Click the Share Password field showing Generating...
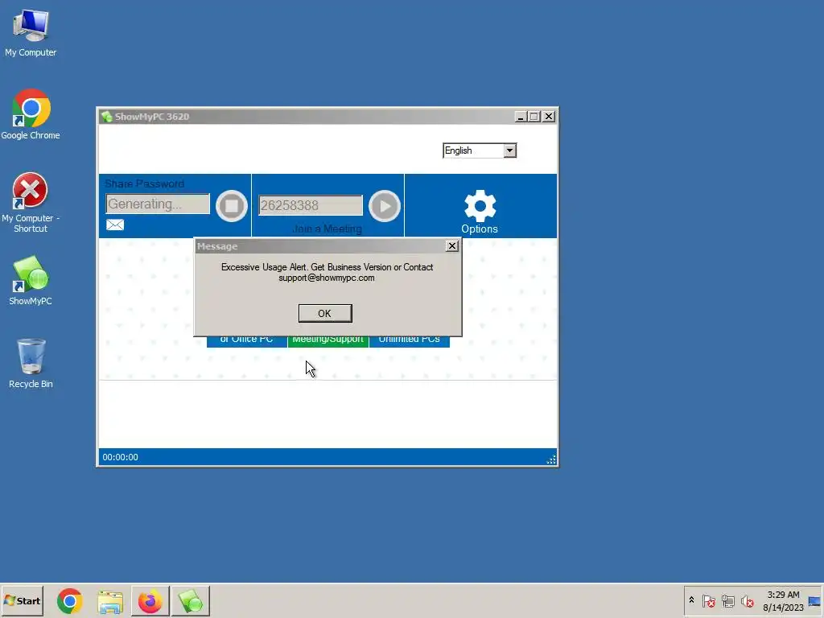This screenshot has height=618, width=824. tap(158, 204)
